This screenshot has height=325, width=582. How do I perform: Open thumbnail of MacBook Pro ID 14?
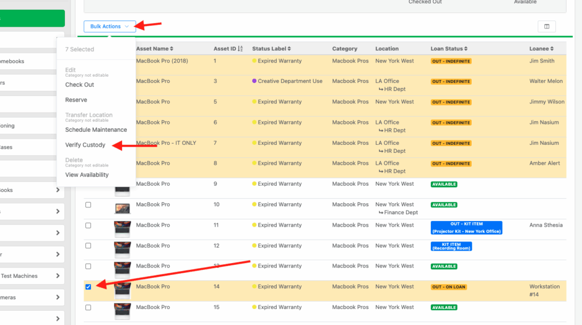[x=122, y=290]
